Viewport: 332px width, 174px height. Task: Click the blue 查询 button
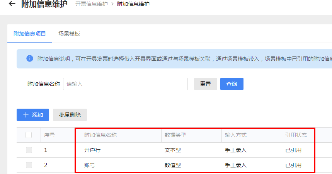coord(232,84)
